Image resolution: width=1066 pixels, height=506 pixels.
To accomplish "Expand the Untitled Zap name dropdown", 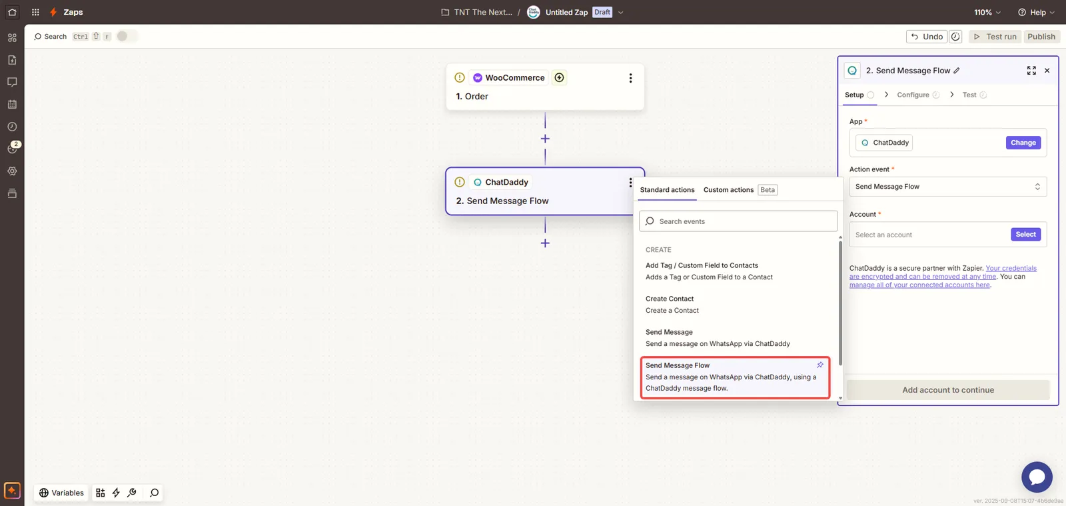I will (x=620, y=13).
